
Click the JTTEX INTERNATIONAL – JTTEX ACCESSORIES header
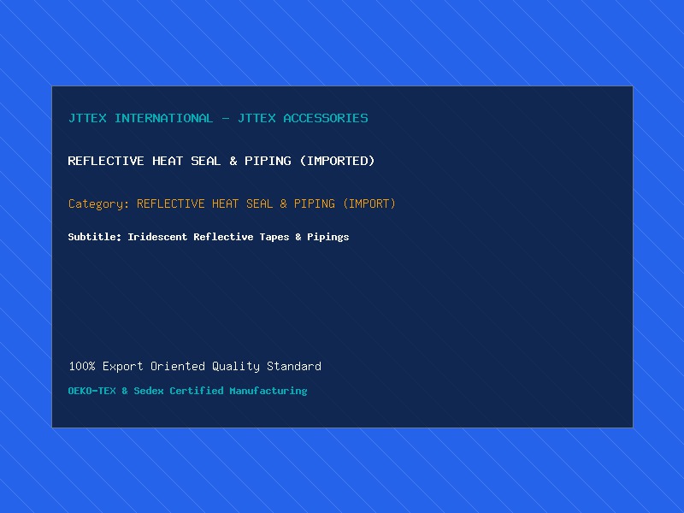pos(218,118)
